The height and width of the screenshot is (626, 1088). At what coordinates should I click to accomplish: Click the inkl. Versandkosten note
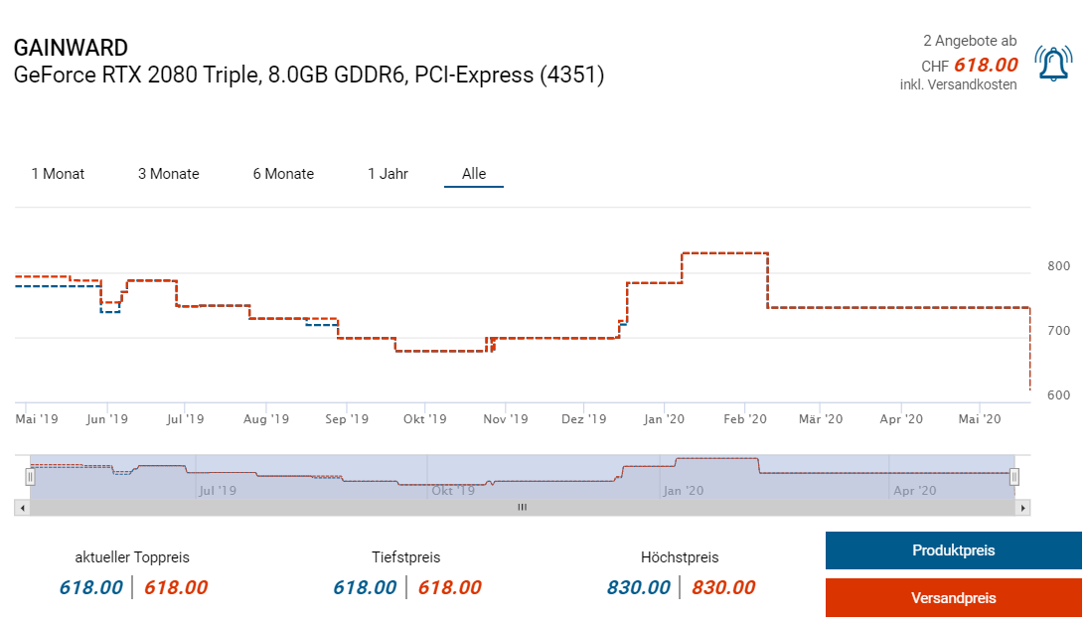[x=958, y=84]
